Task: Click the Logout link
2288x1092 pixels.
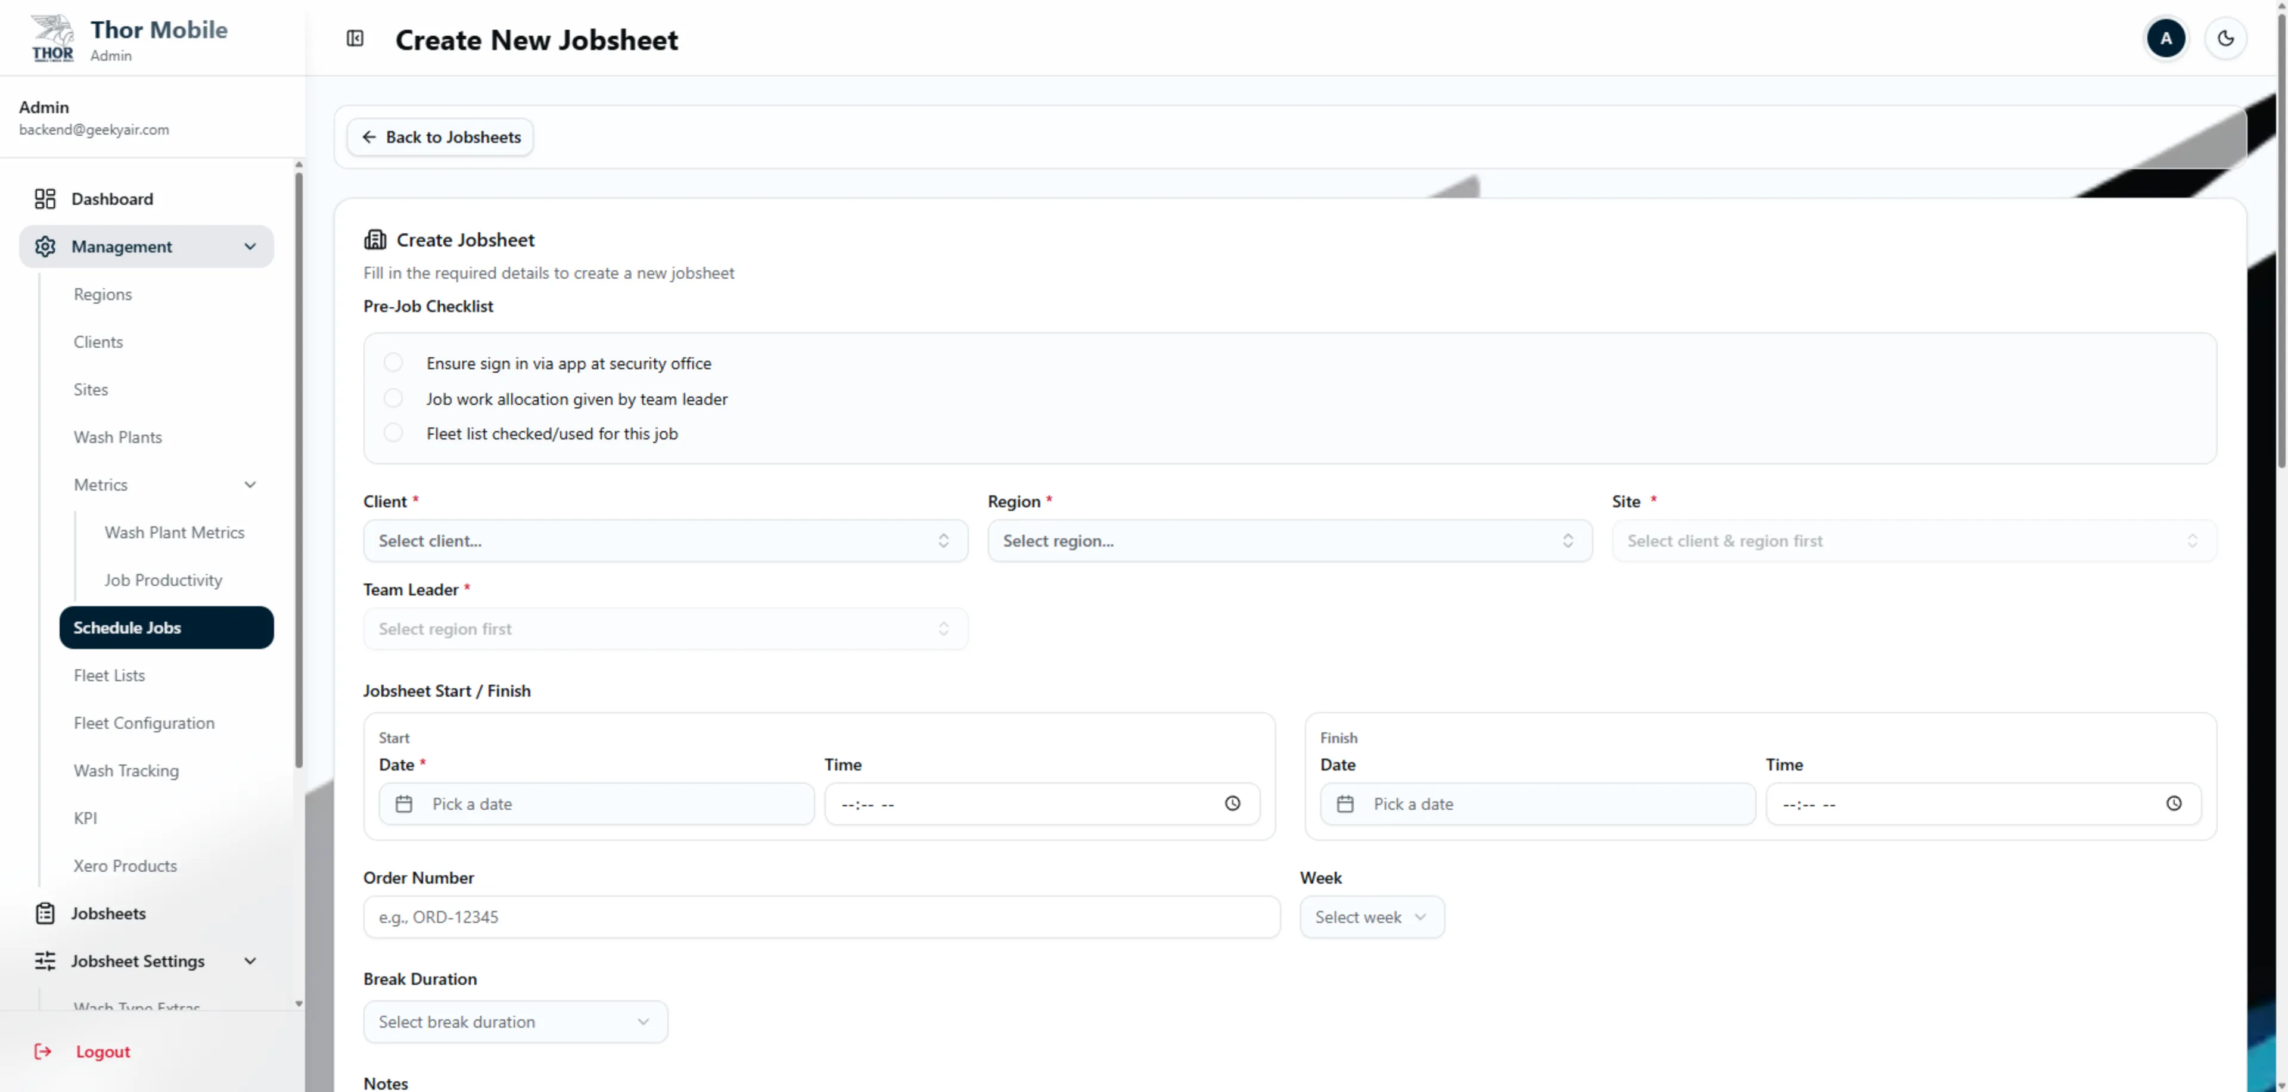Action: [103, 1052]
